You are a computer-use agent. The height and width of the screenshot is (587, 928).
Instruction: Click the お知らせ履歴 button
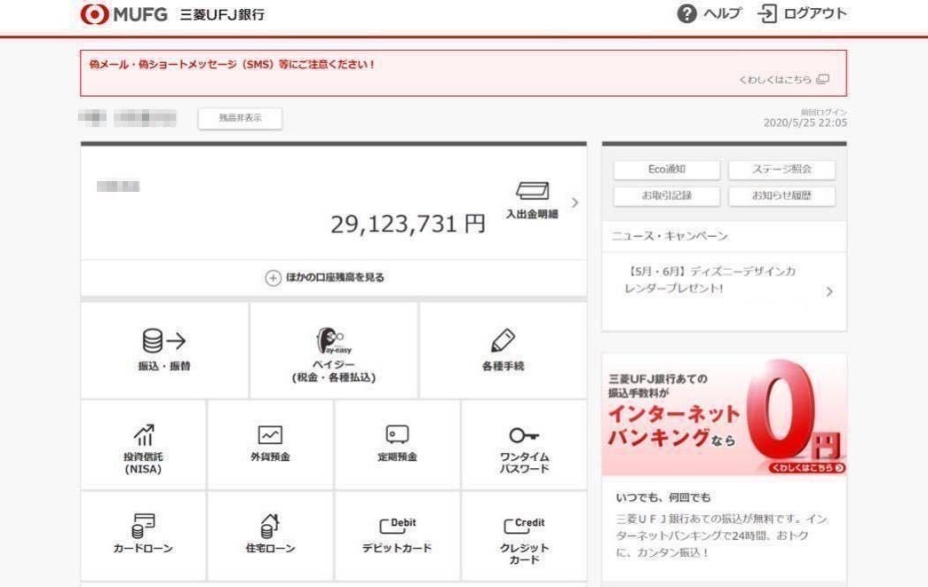781,196
